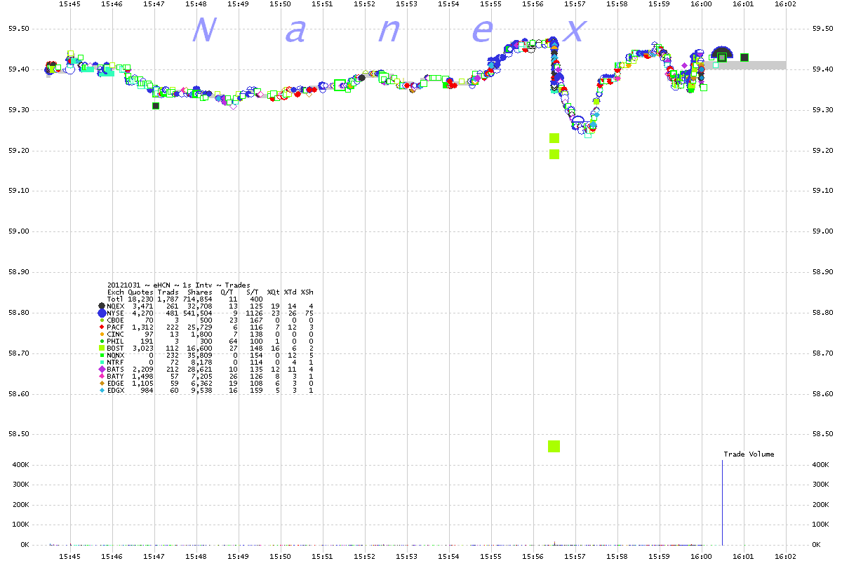The height and width of the screenshot is (561, 842).
Task: Click the "NYSE" exchange label
Action: pos(116,313)
